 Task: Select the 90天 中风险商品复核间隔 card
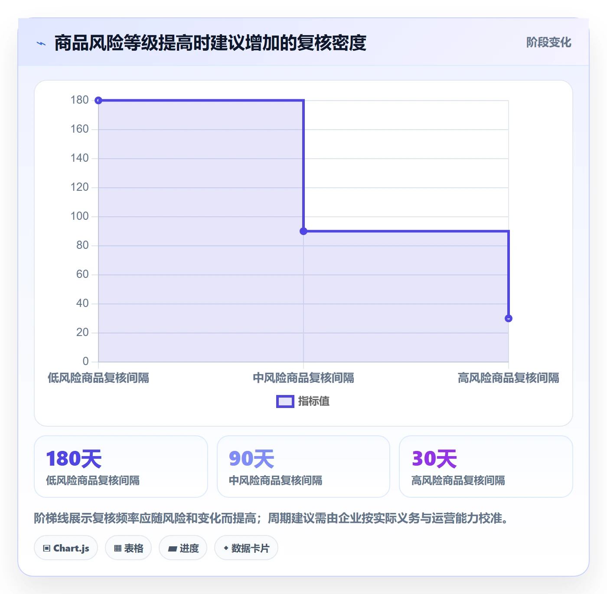(x=303, y=467)
